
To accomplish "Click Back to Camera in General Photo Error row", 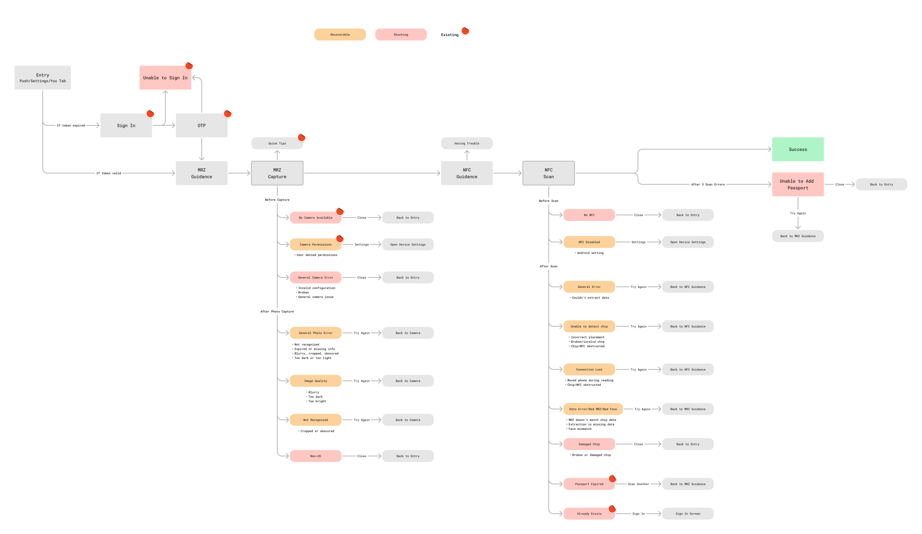I will pyautogui.click(x=408, y=333).
